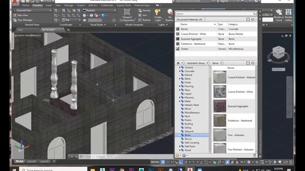
Task: Open the Output ribbon tab
Action: pyautogui.click(x=81, y=5)
